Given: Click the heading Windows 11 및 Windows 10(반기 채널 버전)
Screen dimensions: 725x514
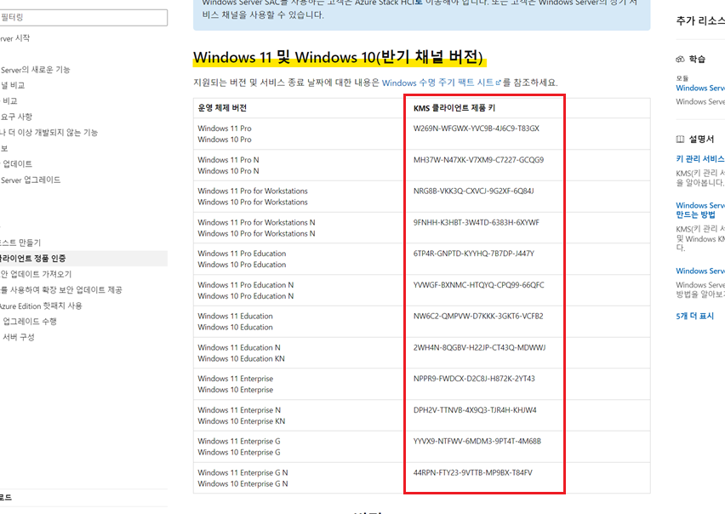Looking at the screenshot, I should 338,57.
